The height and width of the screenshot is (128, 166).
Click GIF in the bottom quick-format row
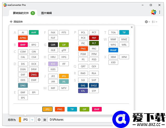click(x=85, y=109)
